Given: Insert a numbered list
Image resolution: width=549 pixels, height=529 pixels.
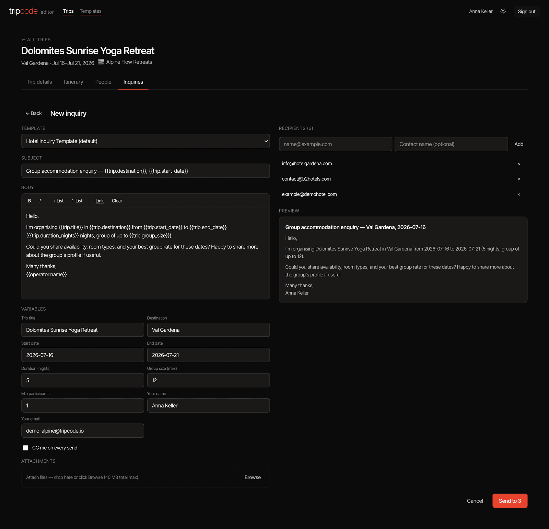Looking at the screenshot, I should [x=77, y=201].
